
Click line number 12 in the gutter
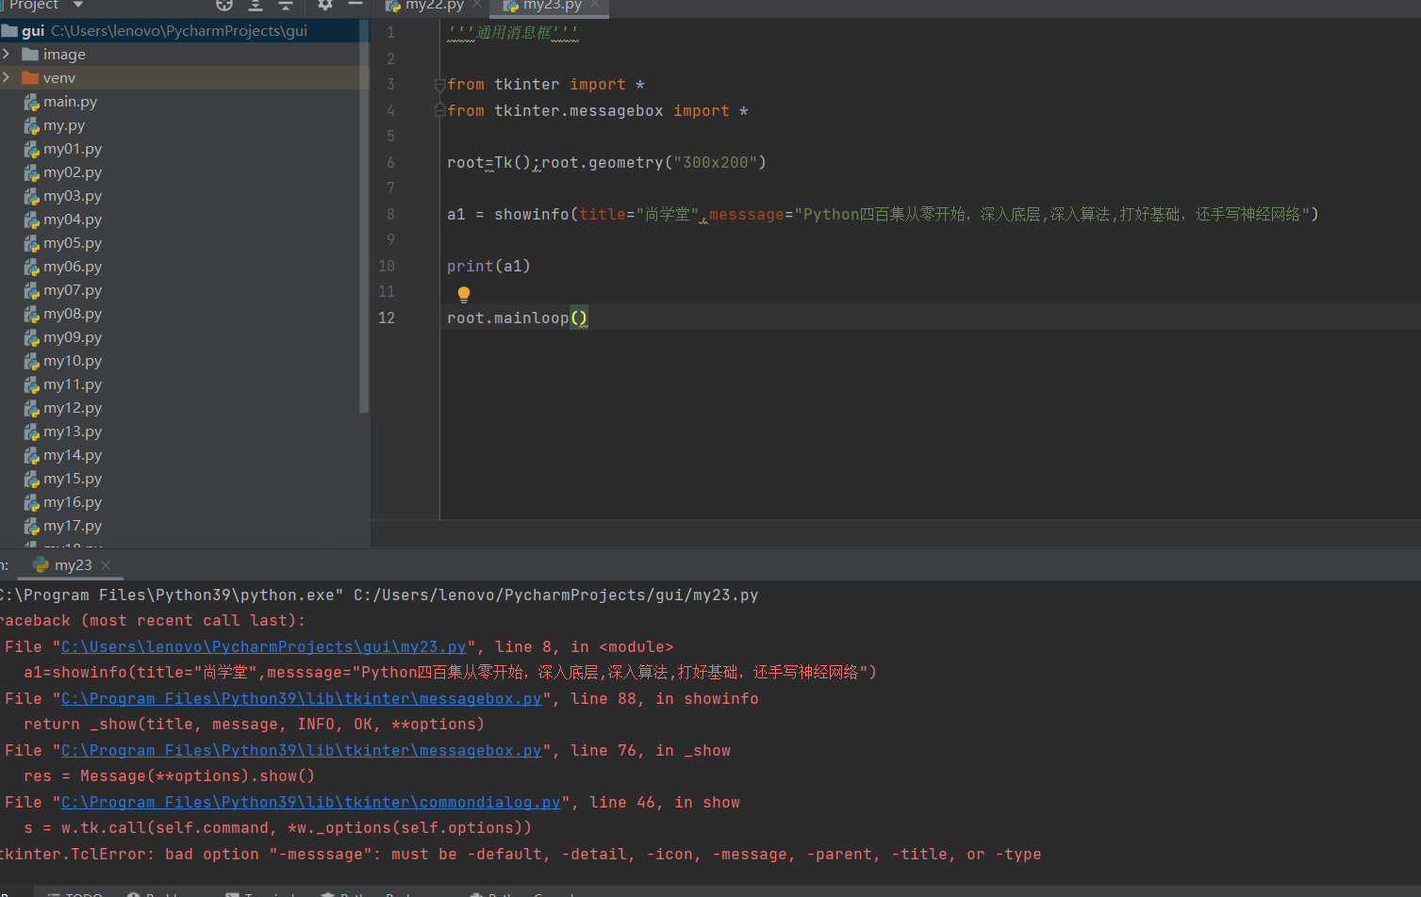[387, 318]
